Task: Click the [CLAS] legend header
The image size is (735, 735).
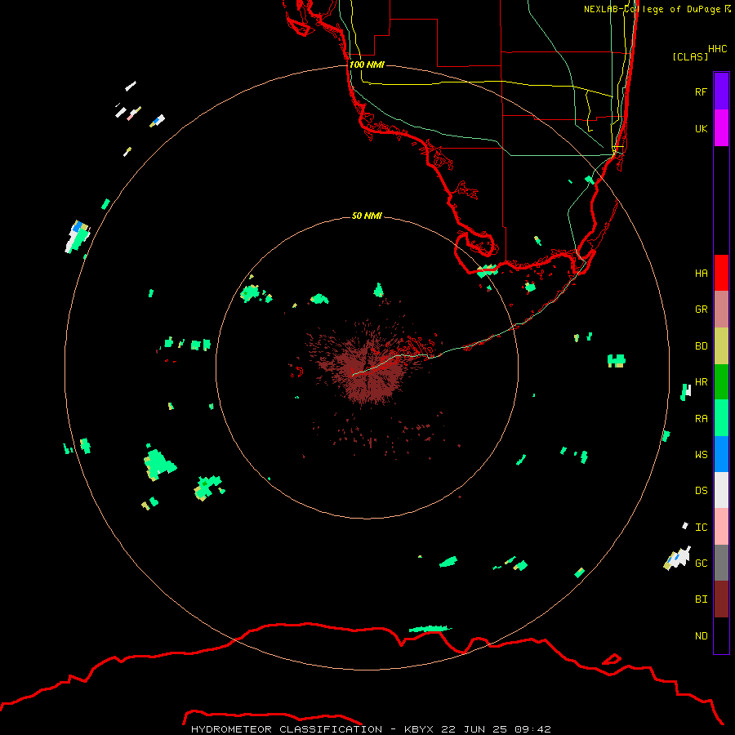Action: coord(690,56)
